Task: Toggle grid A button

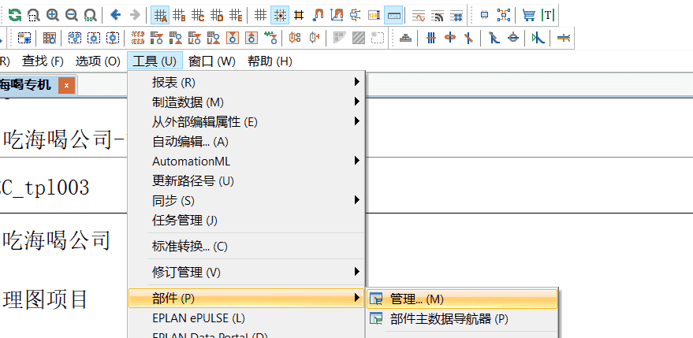Action: pos(160,14)
